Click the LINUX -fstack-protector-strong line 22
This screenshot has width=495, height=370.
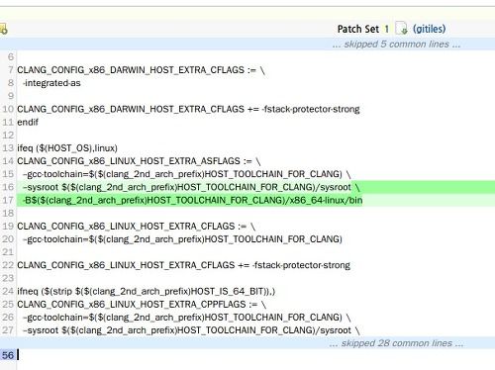(184, 265)
